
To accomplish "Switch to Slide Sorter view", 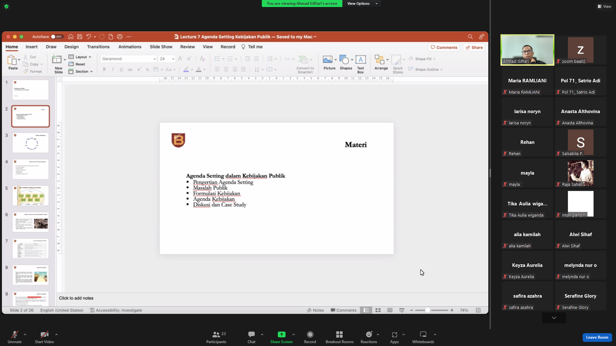I will pos(378,310).
